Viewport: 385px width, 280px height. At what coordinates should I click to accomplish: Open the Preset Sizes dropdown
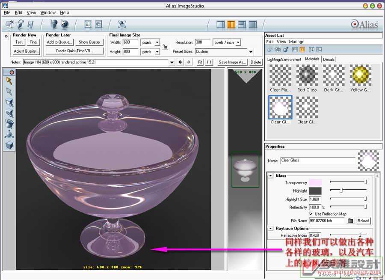(x=251, y=52)
